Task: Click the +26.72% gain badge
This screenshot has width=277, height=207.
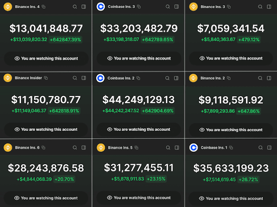Action: tap(248, 180)
